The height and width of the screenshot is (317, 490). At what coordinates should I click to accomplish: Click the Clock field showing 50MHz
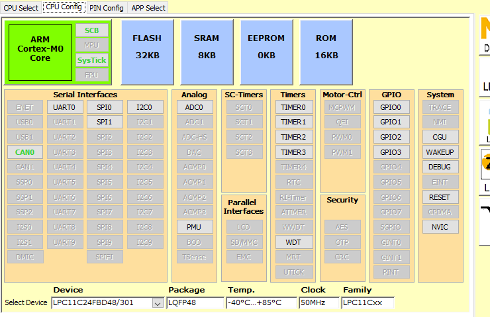tap(318, 303)
